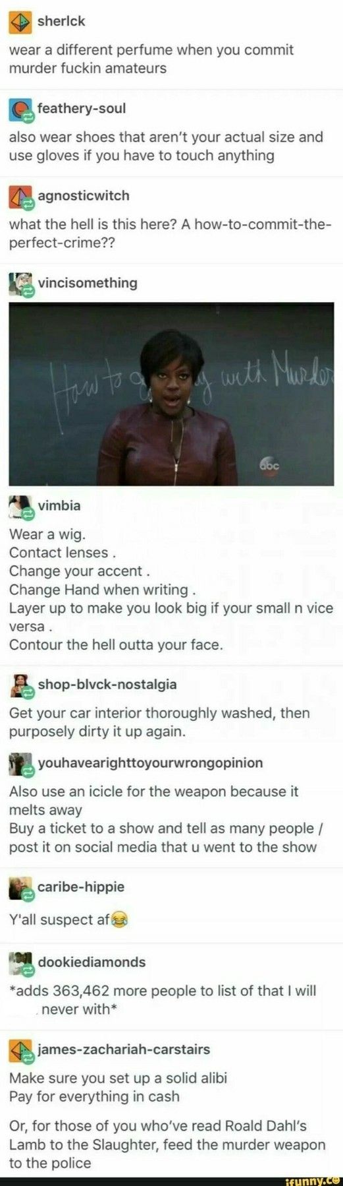Click feathery-soul's avatar icon
The image size is (343, 1186).
[x=20, y=109]
